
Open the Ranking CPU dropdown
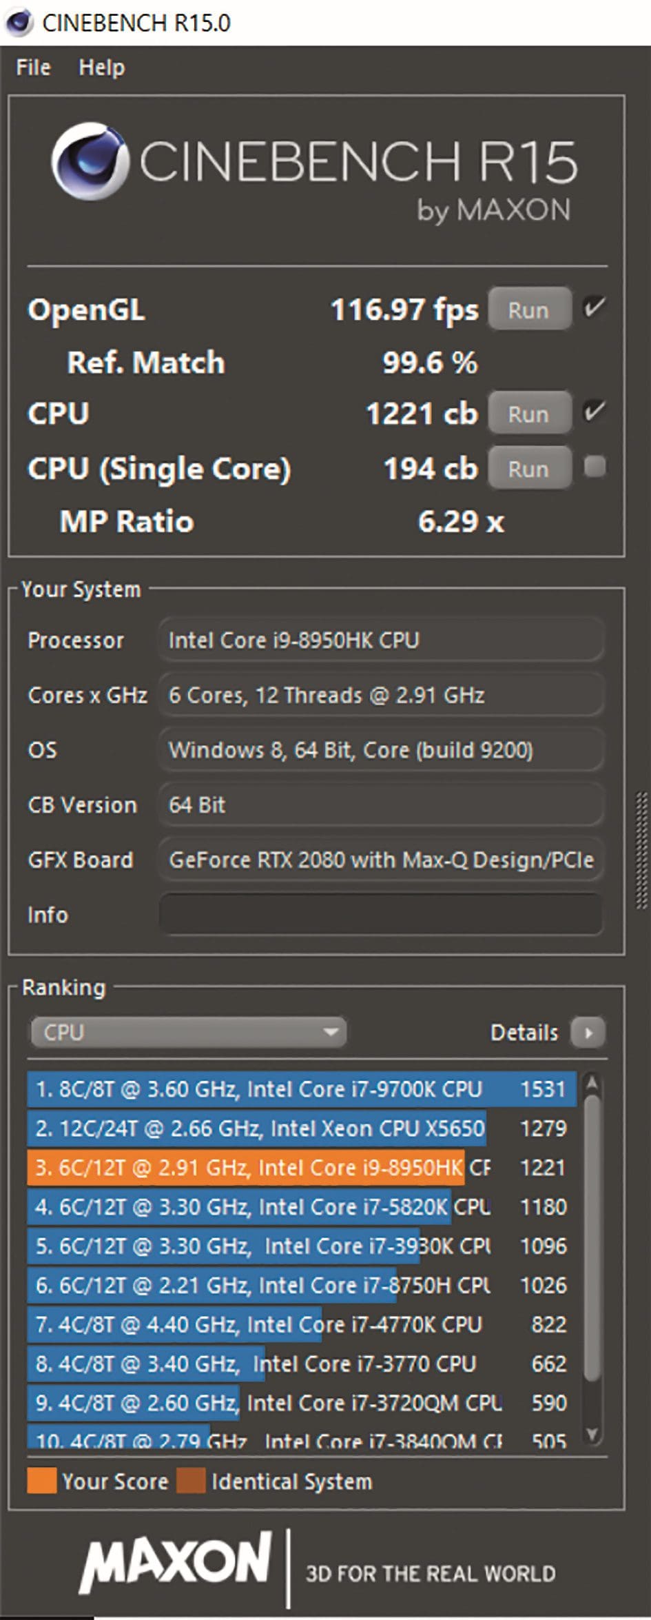pyautogui.click(x=188, y=1032)
